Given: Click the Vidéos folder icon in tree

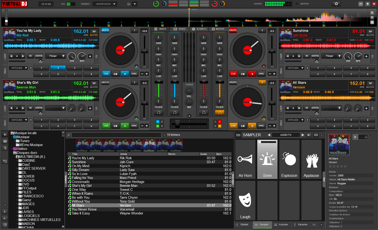Looking at the screenshot, I should pos(15,149).
